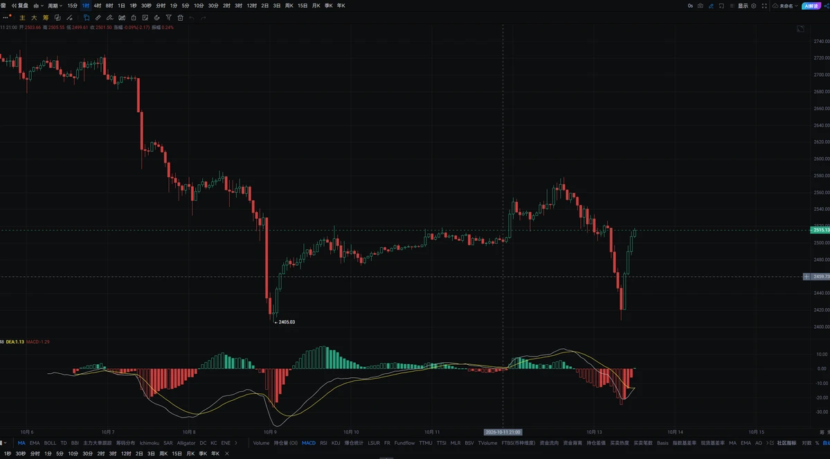Open fullscreen mode via expand-arrows icon
830x459 pixels.
[764, 6]
